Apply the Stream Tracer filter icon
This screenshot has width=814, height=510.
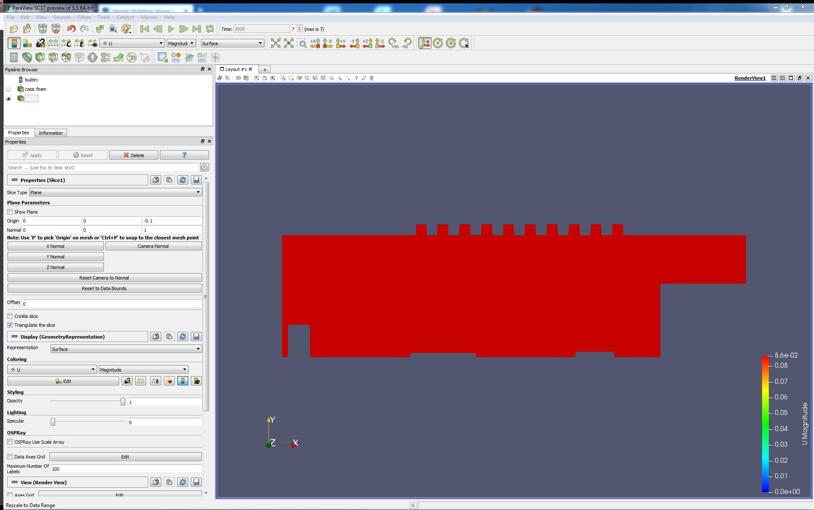[105, 57]
